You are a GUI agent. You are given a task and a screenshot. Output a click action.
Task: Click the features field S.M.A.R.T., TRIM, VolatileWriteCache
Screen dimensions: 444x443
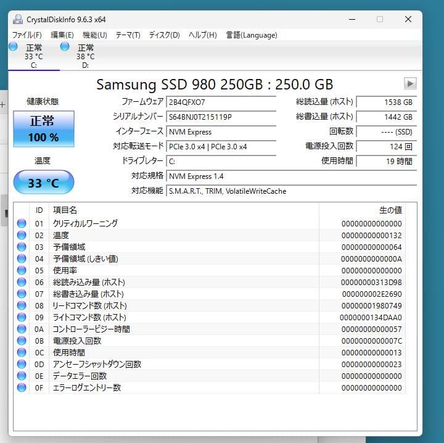coord(291,191)
